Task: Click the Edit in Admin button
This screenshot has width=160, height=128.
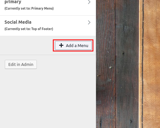Action: pyautogui.click(x=21, y=64)
